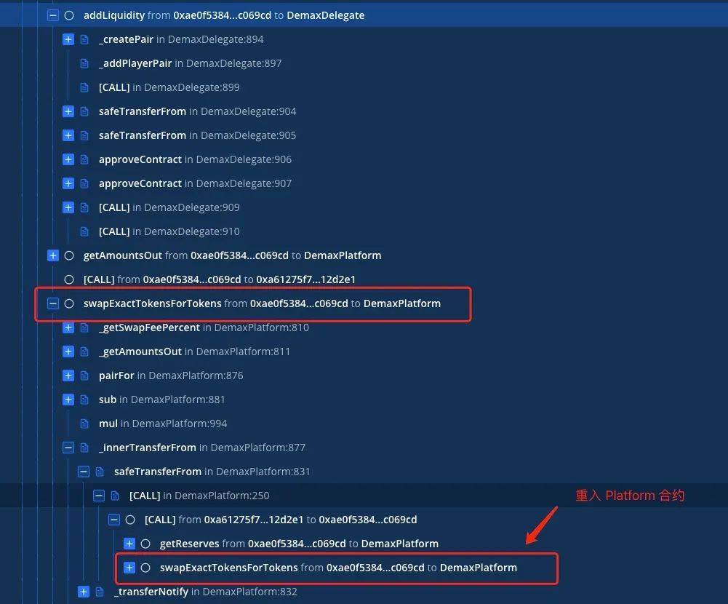
Task: Expand the getAmountsOut call to DemaxPlatform
Action: pos(52,255)
